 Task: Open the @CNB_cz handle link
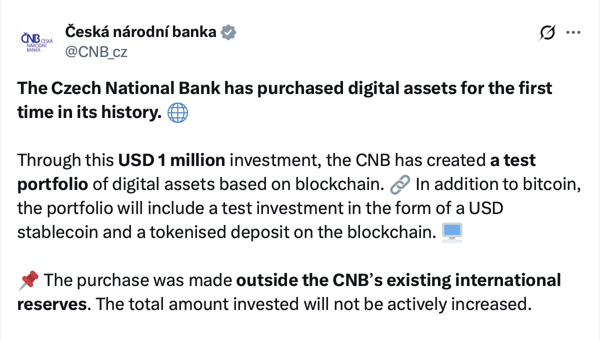coord(96,51)
